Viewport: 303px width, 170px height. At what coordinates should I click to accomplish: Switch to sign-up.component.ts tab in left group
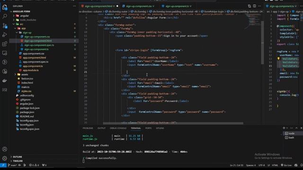[x=177, y=6]
